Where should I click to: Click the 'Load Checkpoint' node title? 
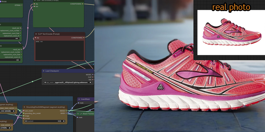coord(52,71)
